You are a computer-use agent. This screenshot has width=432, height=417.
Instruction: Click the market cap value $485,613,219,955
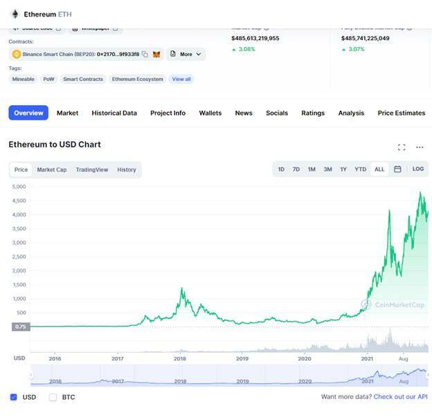point(255,38)
